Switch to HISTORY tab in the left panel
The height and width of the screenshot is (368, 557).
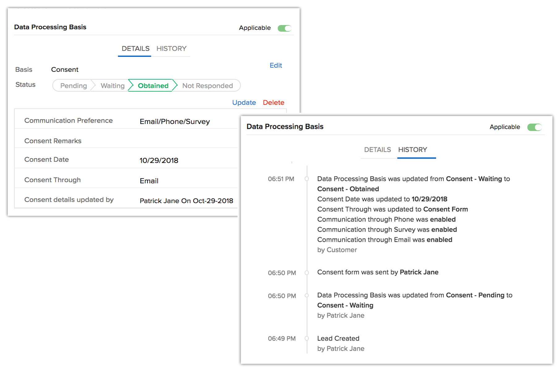171,49
